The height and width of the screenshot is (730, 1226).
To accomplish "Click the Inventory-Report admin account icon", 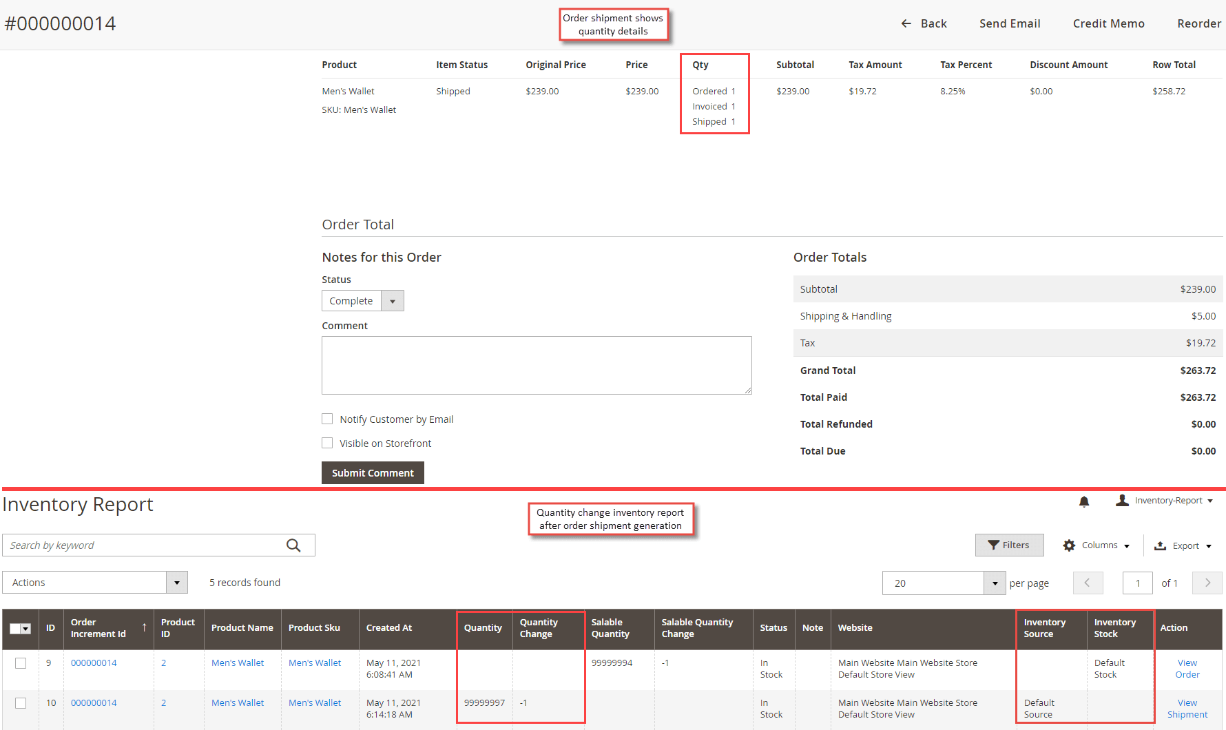I will pos(1123,501).
